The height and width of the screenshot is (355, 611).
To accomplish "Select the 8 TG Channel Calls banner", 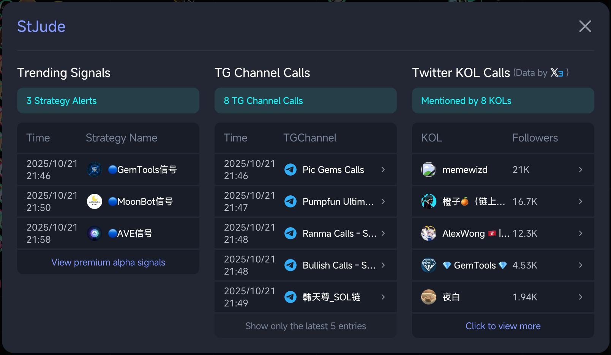I will click(x=306, y=101).
